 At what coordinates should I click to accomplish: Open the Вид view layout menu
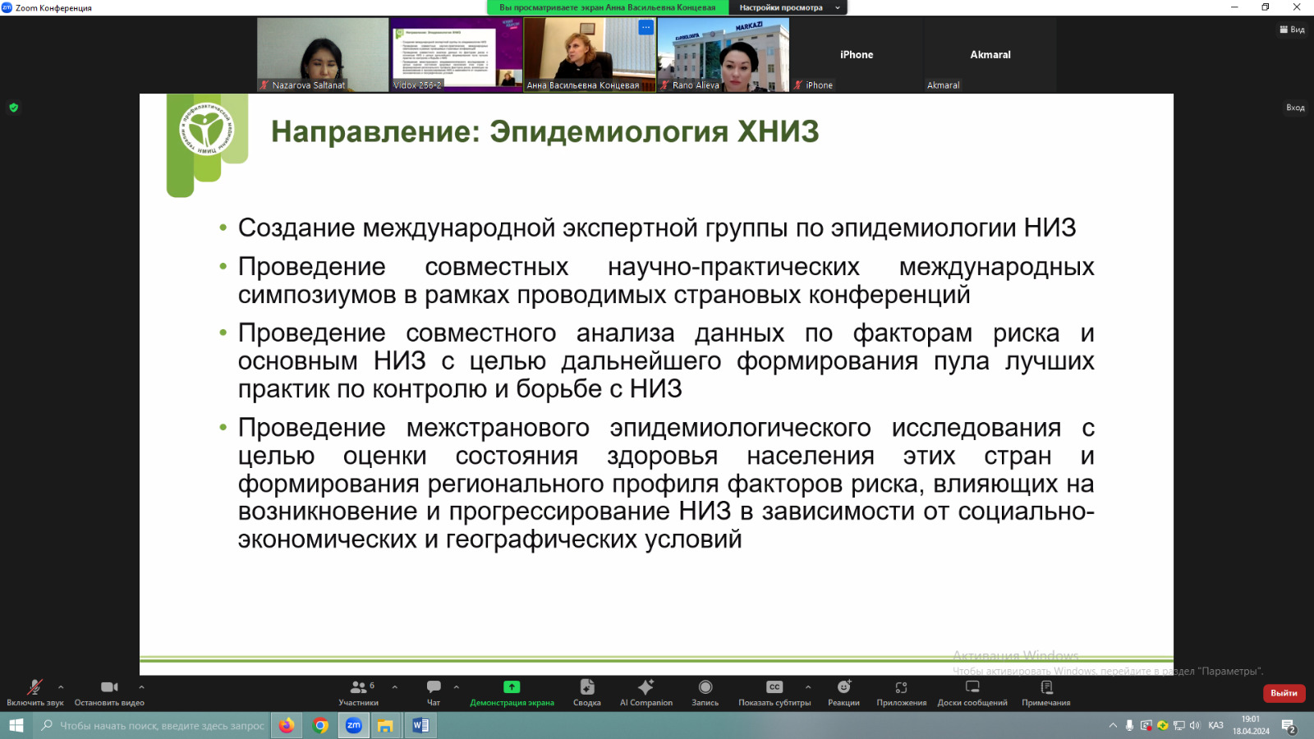(1292, 30)
